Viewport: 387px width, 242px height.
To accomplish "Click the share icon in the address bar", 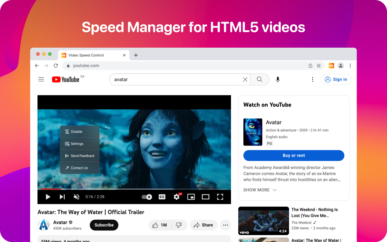I will tap(310, 66).
